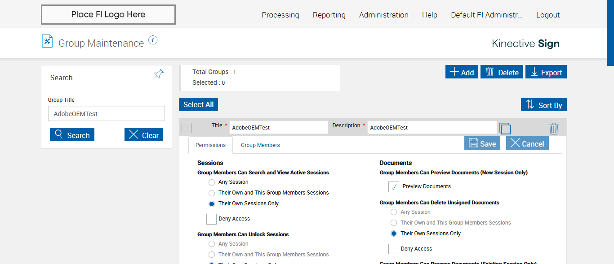Click the Group Maintenance page icon
This screenshot has width=614, height=264.
(47, 41)
